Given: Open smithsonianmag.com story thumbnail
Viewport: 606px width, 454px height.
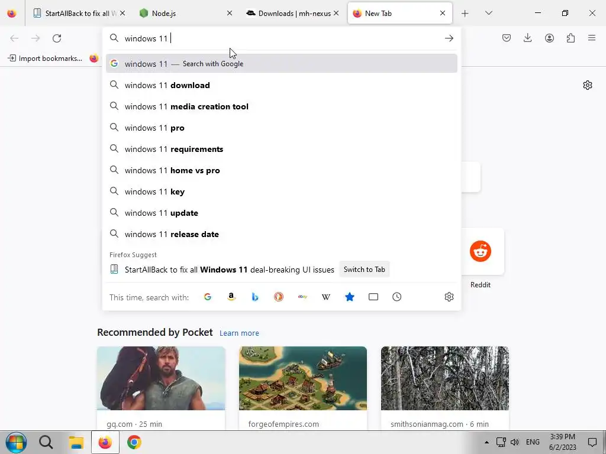Looking at the screenshot, I should point(445,378).
